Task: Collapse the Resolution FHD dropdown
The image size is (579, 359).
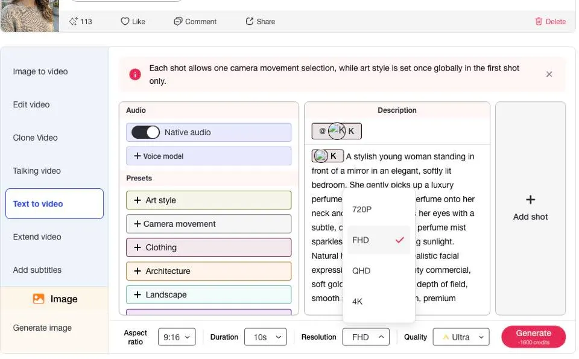Action: (x=366, y=337)
